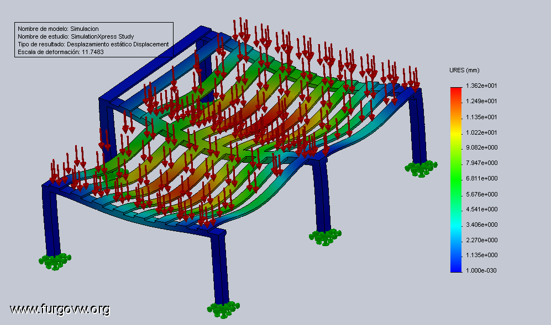Click the legend value 1.135e+000
The image size is (551, 325).
pyautogui.click(x=481, y=255)
